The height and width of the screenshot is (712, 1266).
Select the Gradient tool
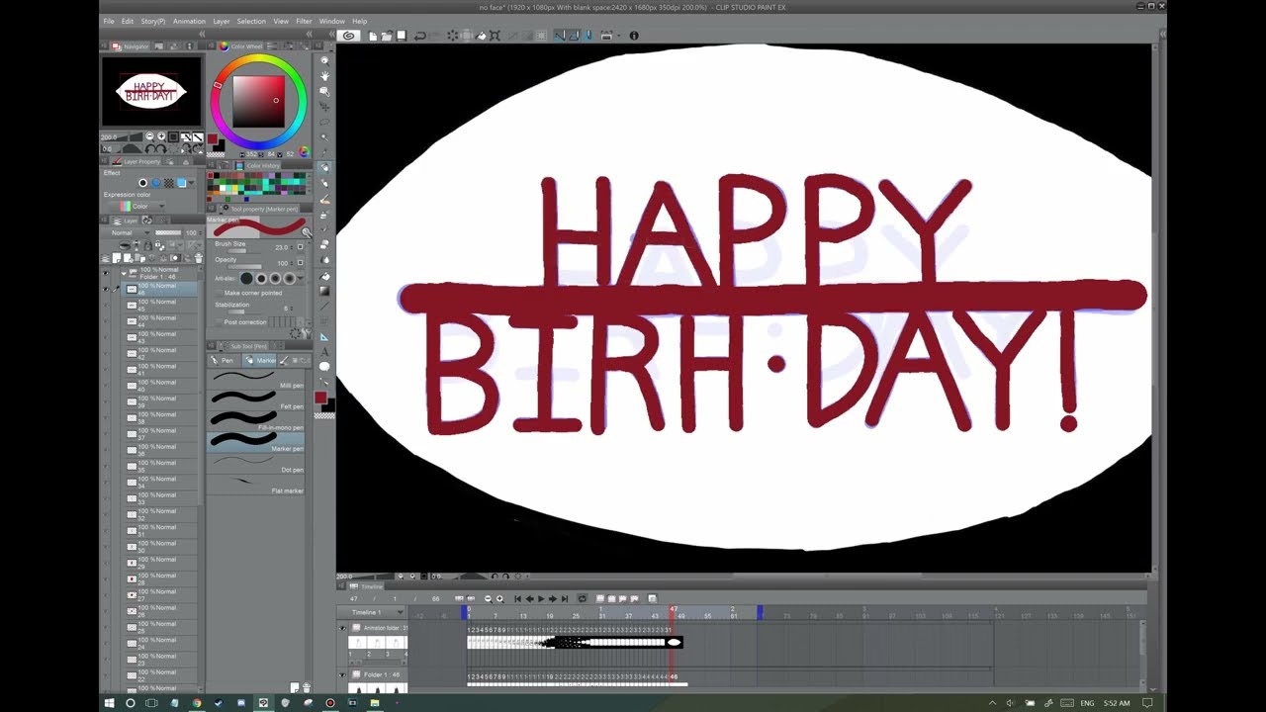tap(324, 291)
